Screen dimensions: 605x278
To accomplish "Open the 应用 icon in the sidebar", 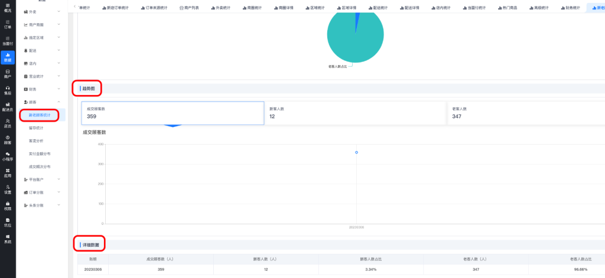I will coord(7,172).
